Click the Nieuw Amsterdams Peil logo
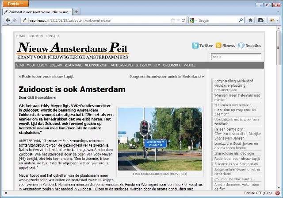This screenshot has width=283, height=198. (x=73, y=50)
